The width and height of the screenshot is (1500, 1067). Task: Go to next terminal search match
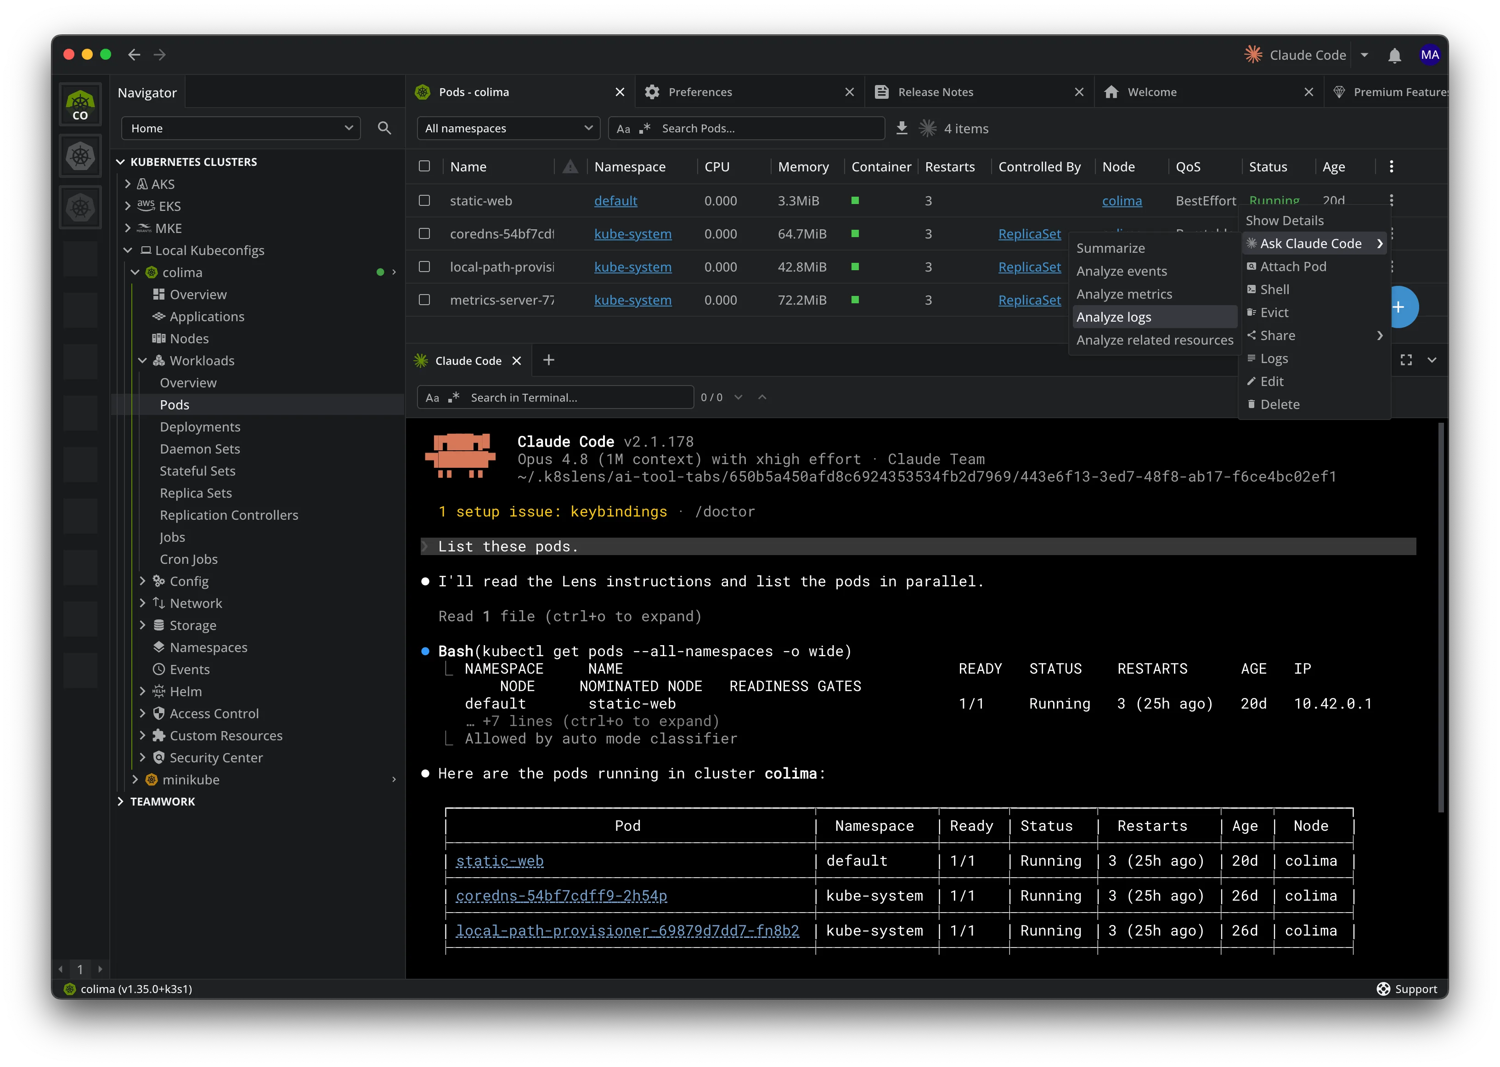[738, 397]
